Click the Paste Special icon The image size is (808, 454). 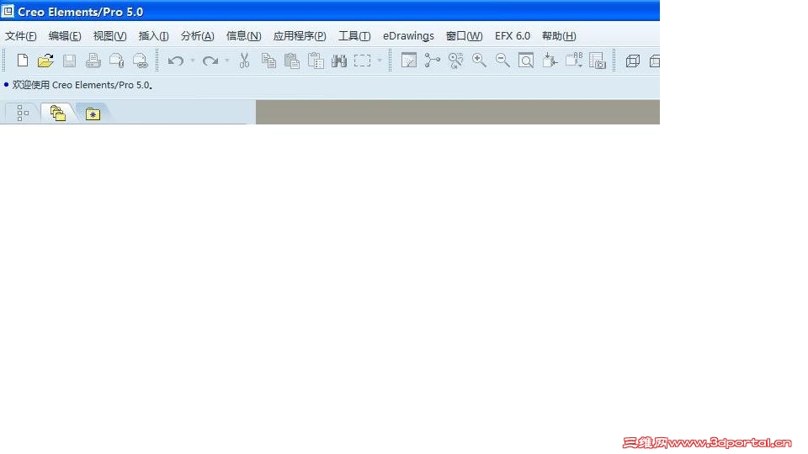point(316,61)
